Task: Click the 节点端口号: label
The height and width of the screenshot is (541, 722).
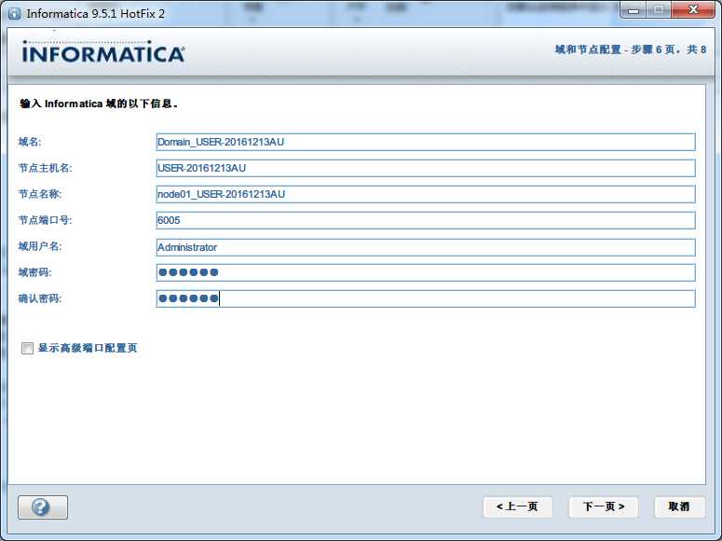Action: (45, 220)
